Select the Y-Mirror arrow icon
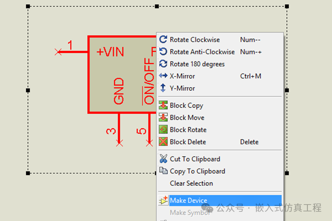The height and width of the screenshot is (221, 332). [163, 88]
